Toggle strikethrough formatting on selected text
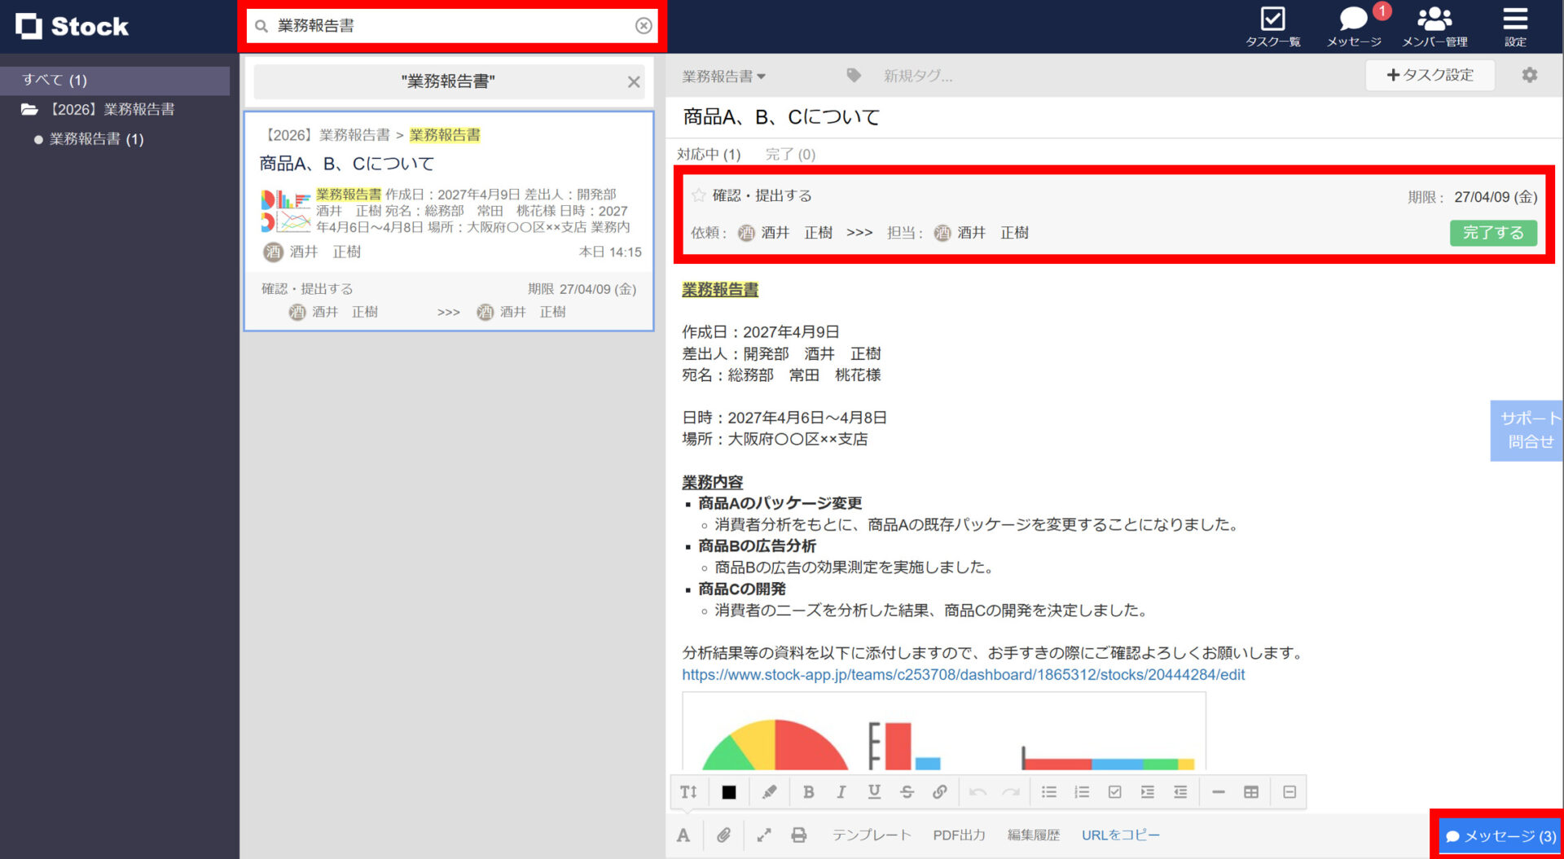The image size is (1564, 859). [x=907, y=791]
